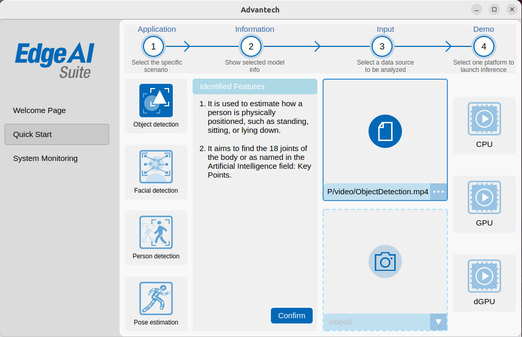This screenshot has width=522, height=337.
Task: Open the Welcome Page
Action: pyautogui.click(x=40, y=110)
